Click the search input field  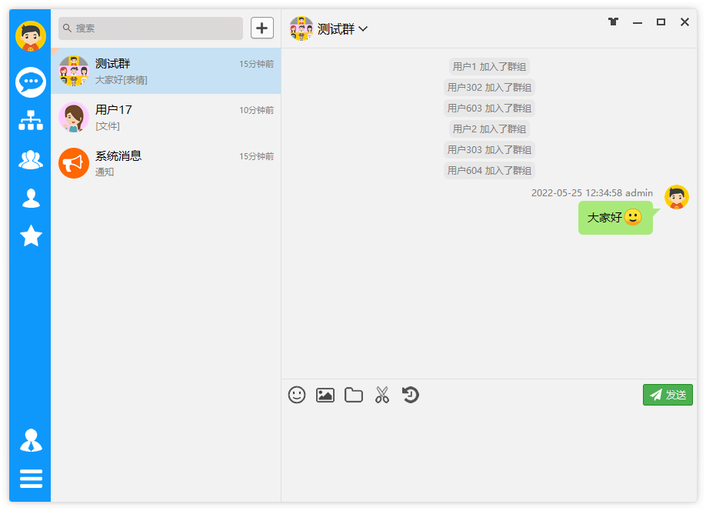(x=151, y=28)
